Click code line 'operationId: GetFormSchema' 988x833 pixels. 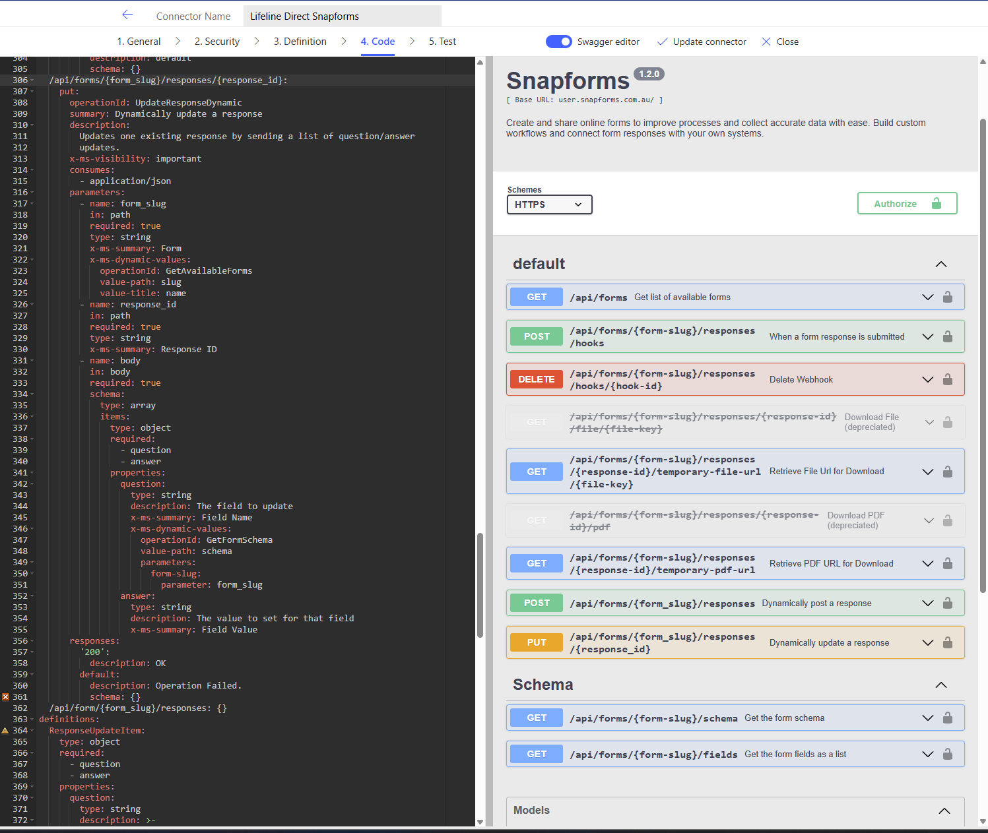coord(207,540)
